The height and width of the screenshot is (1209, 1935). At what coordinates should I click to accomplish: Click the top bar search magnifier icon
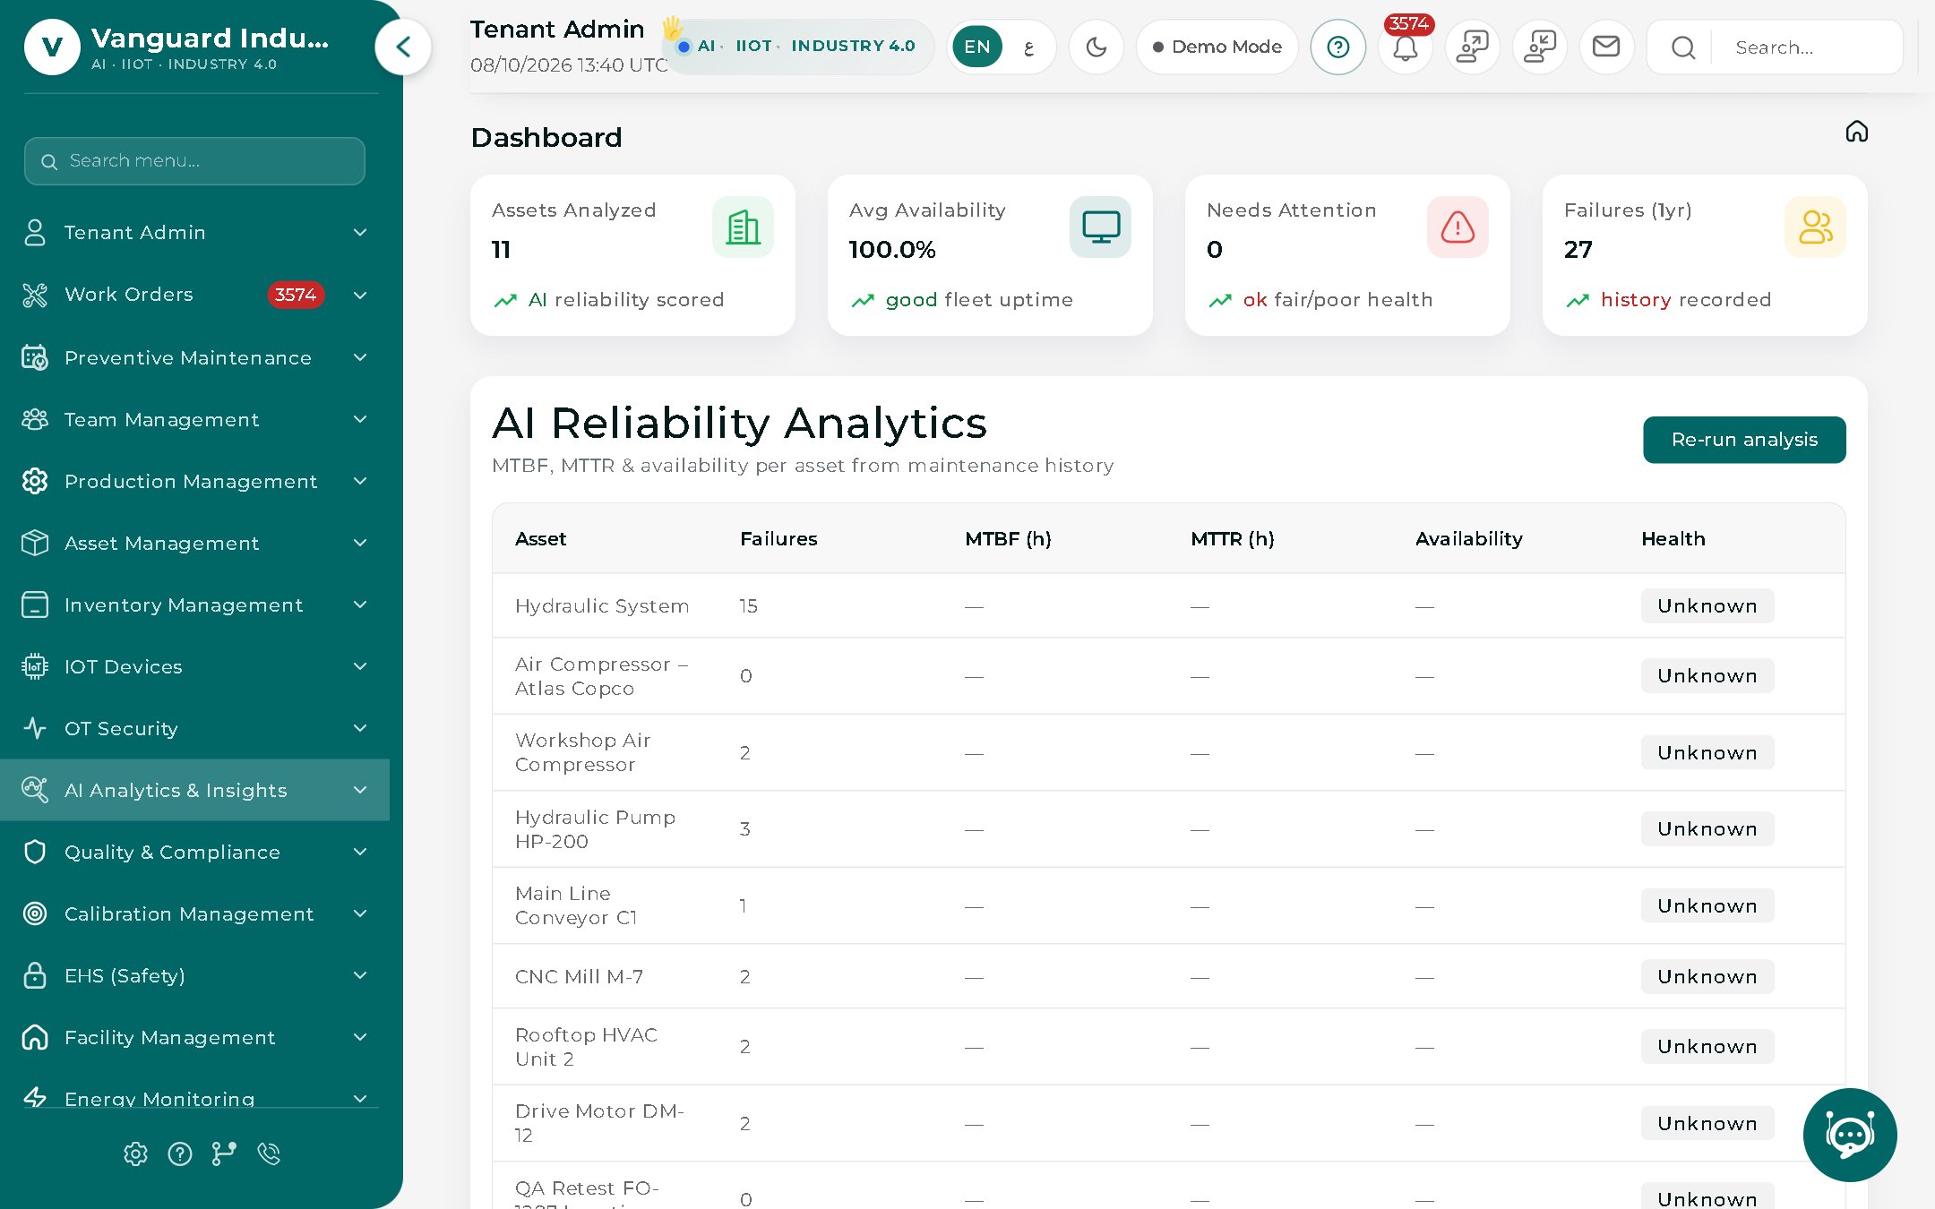[x=1683, y=47]
